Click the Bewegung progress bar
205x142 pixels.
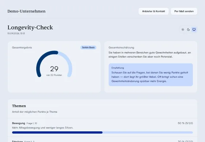point(102,132)
